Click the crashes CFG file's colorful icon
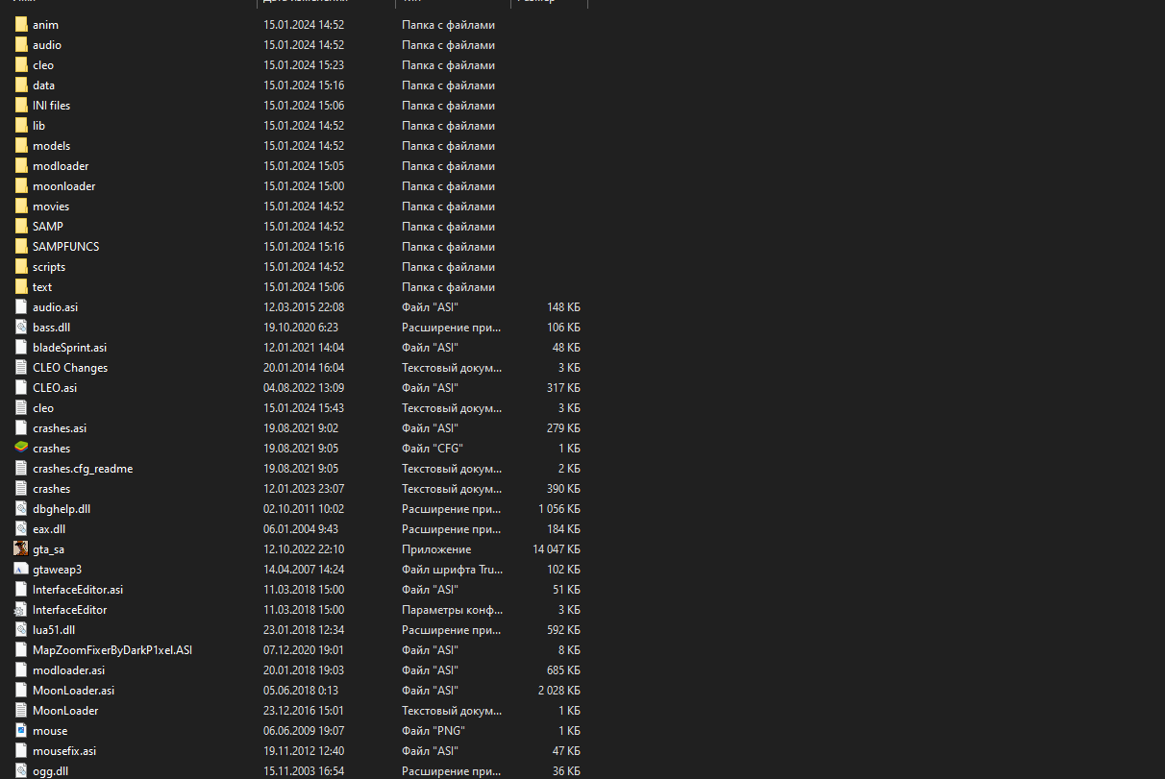This screenshot has height=779, width=1165. click(x=21, y=449)
